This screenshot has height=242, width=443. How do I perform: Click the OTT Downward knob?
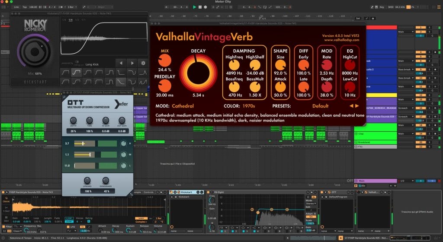pyautogui.click(x=106, y=180)
